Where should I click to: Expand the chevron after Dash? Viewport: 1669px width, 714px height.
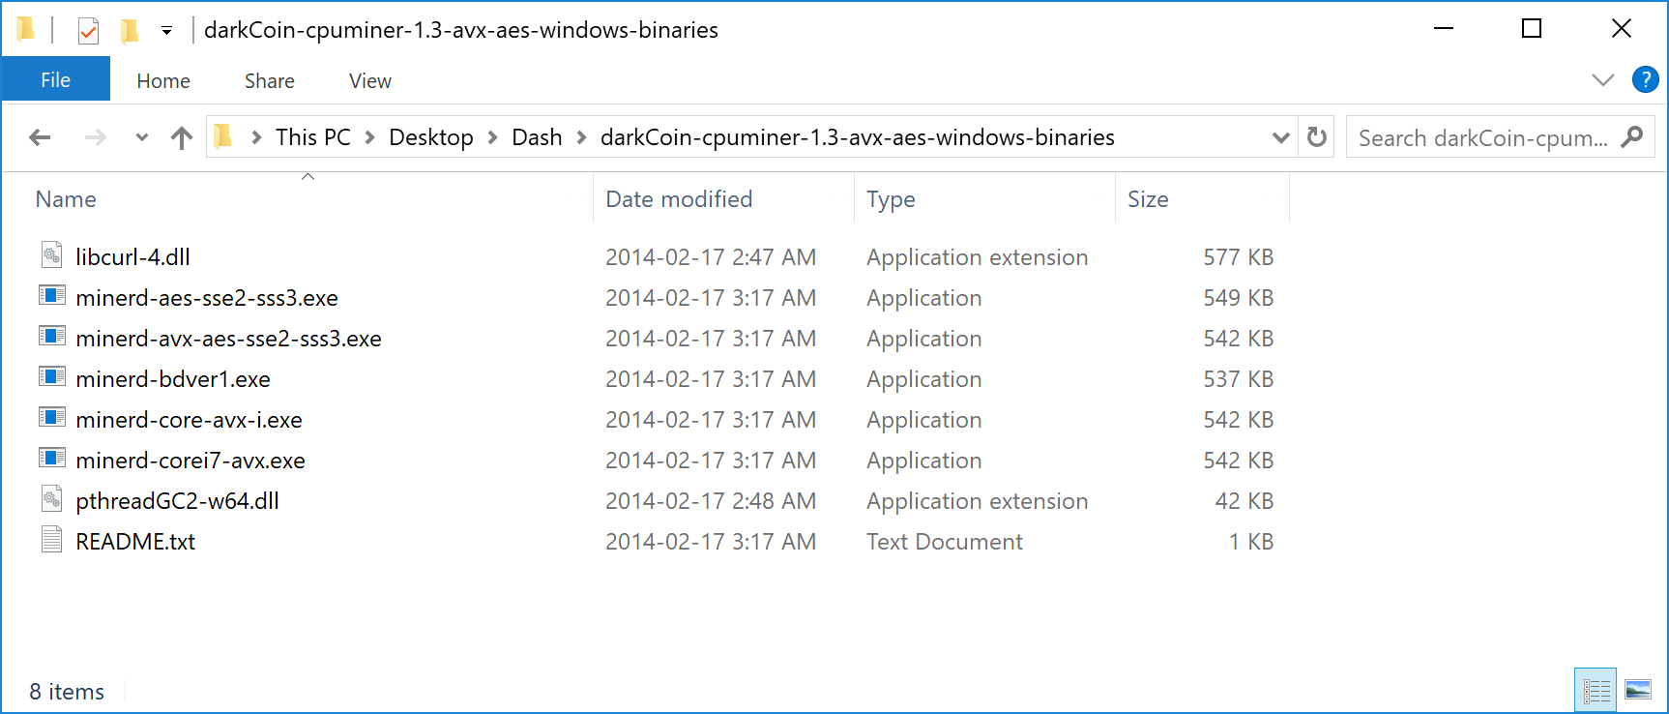581,137
